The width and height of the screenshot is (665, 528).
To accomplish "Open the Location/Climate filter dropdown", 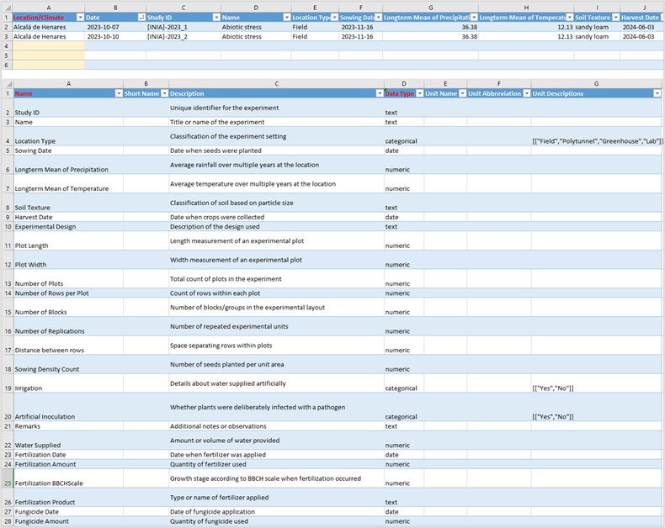I will (x=80, y=18).
